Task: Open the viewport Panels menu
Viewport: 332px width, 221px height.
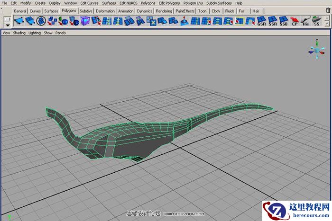Action: click(x=60, y=33)
